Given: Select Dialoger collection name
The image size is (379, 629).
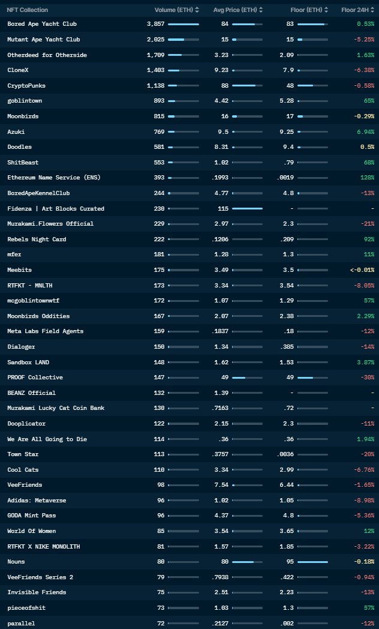Looking at the screenshot, I should pos(21,346).
